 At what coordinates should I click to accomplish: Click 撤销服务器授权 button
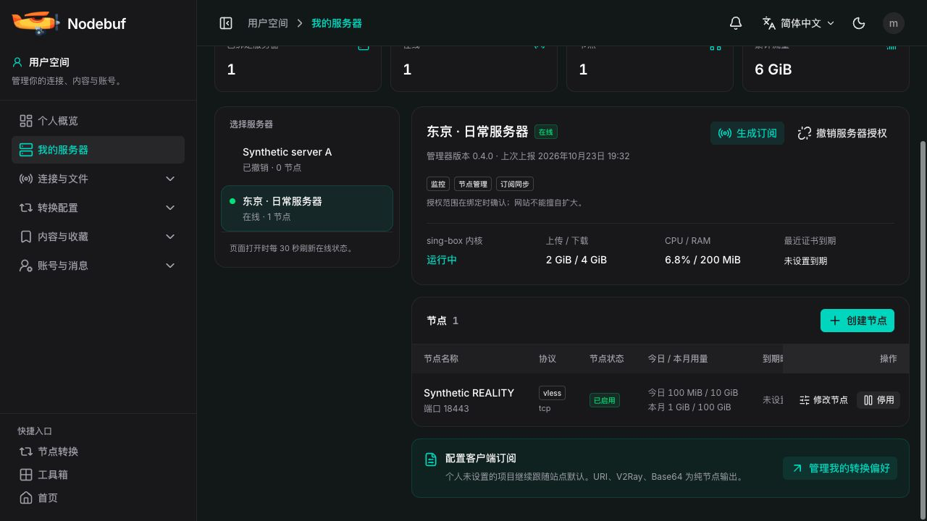coord(842,133)
